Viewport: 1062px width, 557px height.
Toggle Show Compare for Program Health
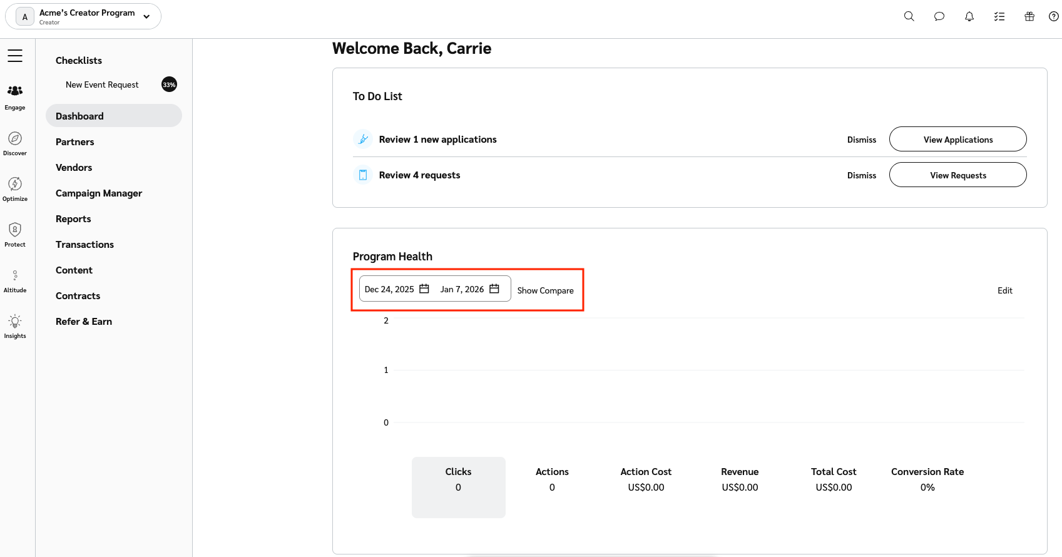tap(545, 290)
